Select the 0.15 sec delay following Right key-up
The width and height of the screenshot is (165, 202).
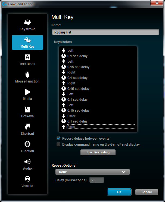click(x=98, y=89)
